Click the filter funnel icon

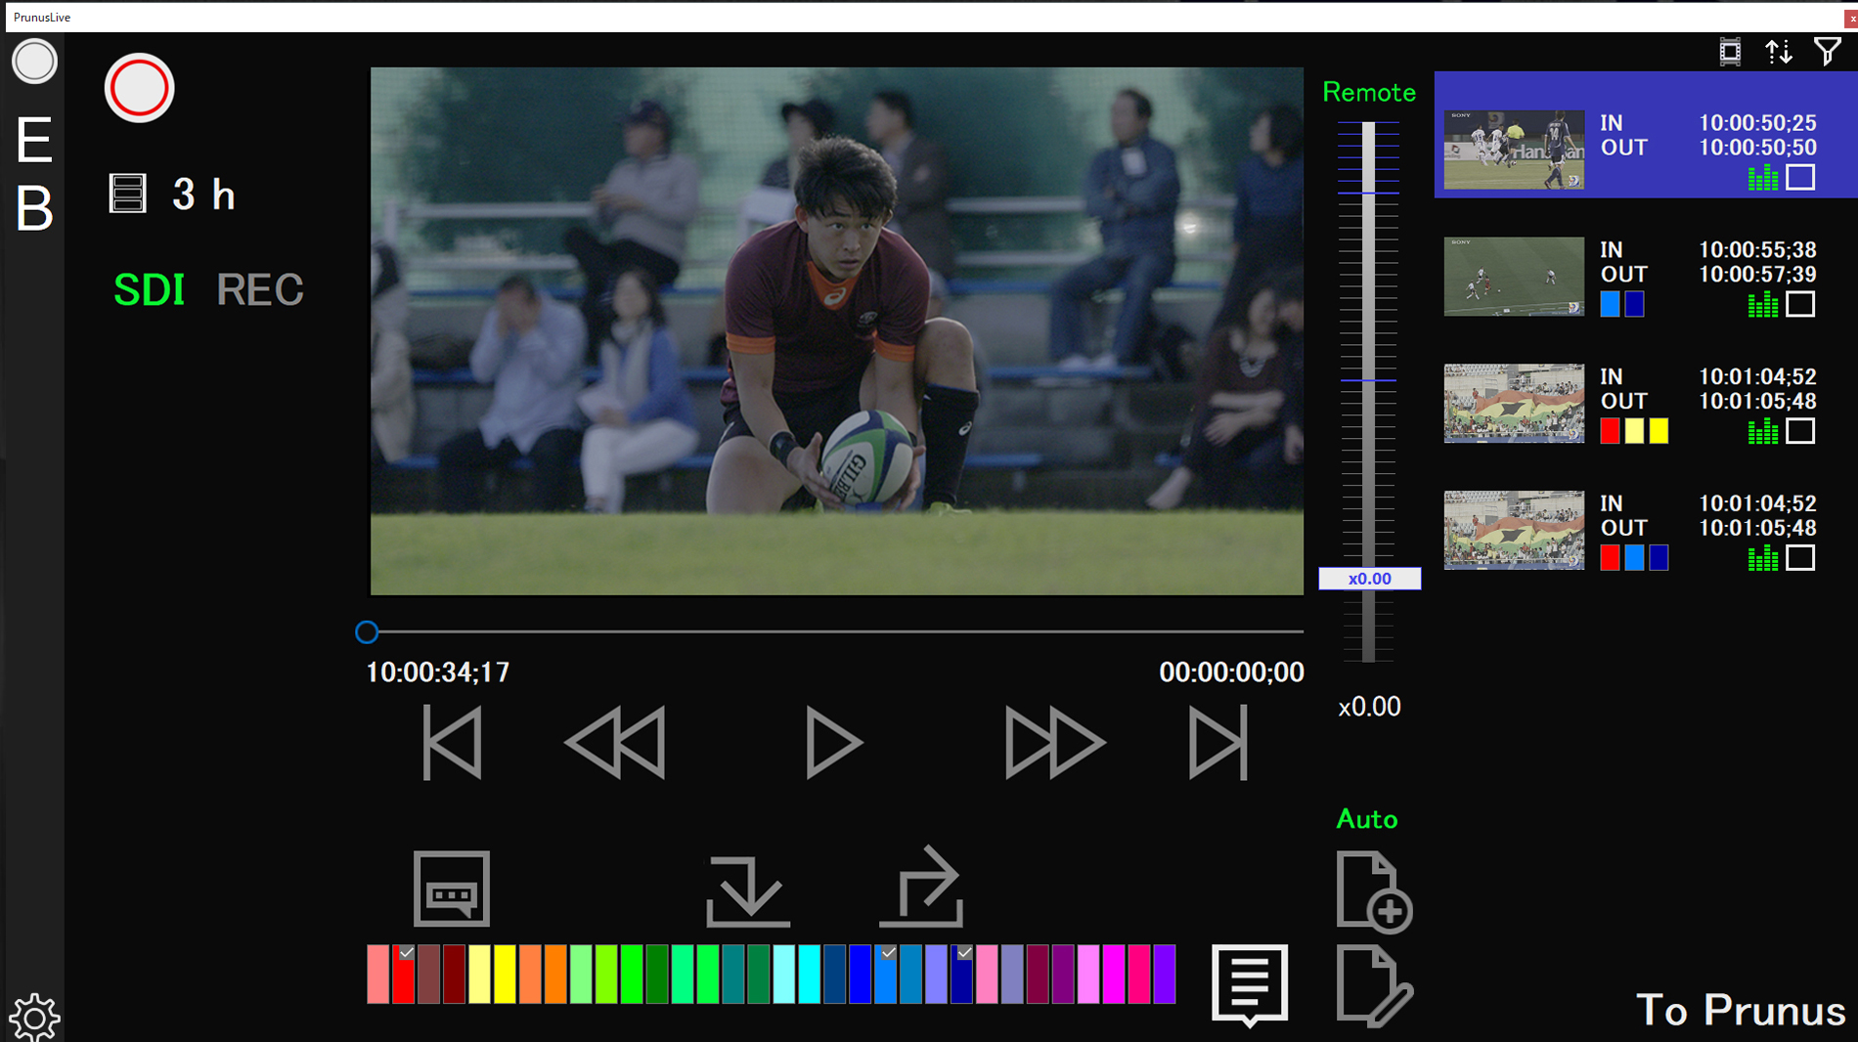pyautogui.click(x=1827, y=52)
